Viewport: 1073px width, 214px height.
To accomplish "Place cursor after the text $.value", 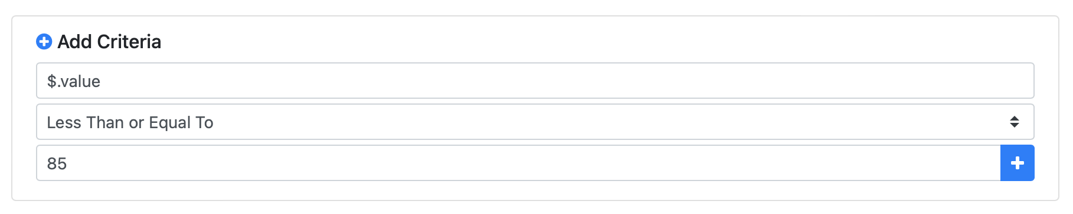I will pos(102,81).
